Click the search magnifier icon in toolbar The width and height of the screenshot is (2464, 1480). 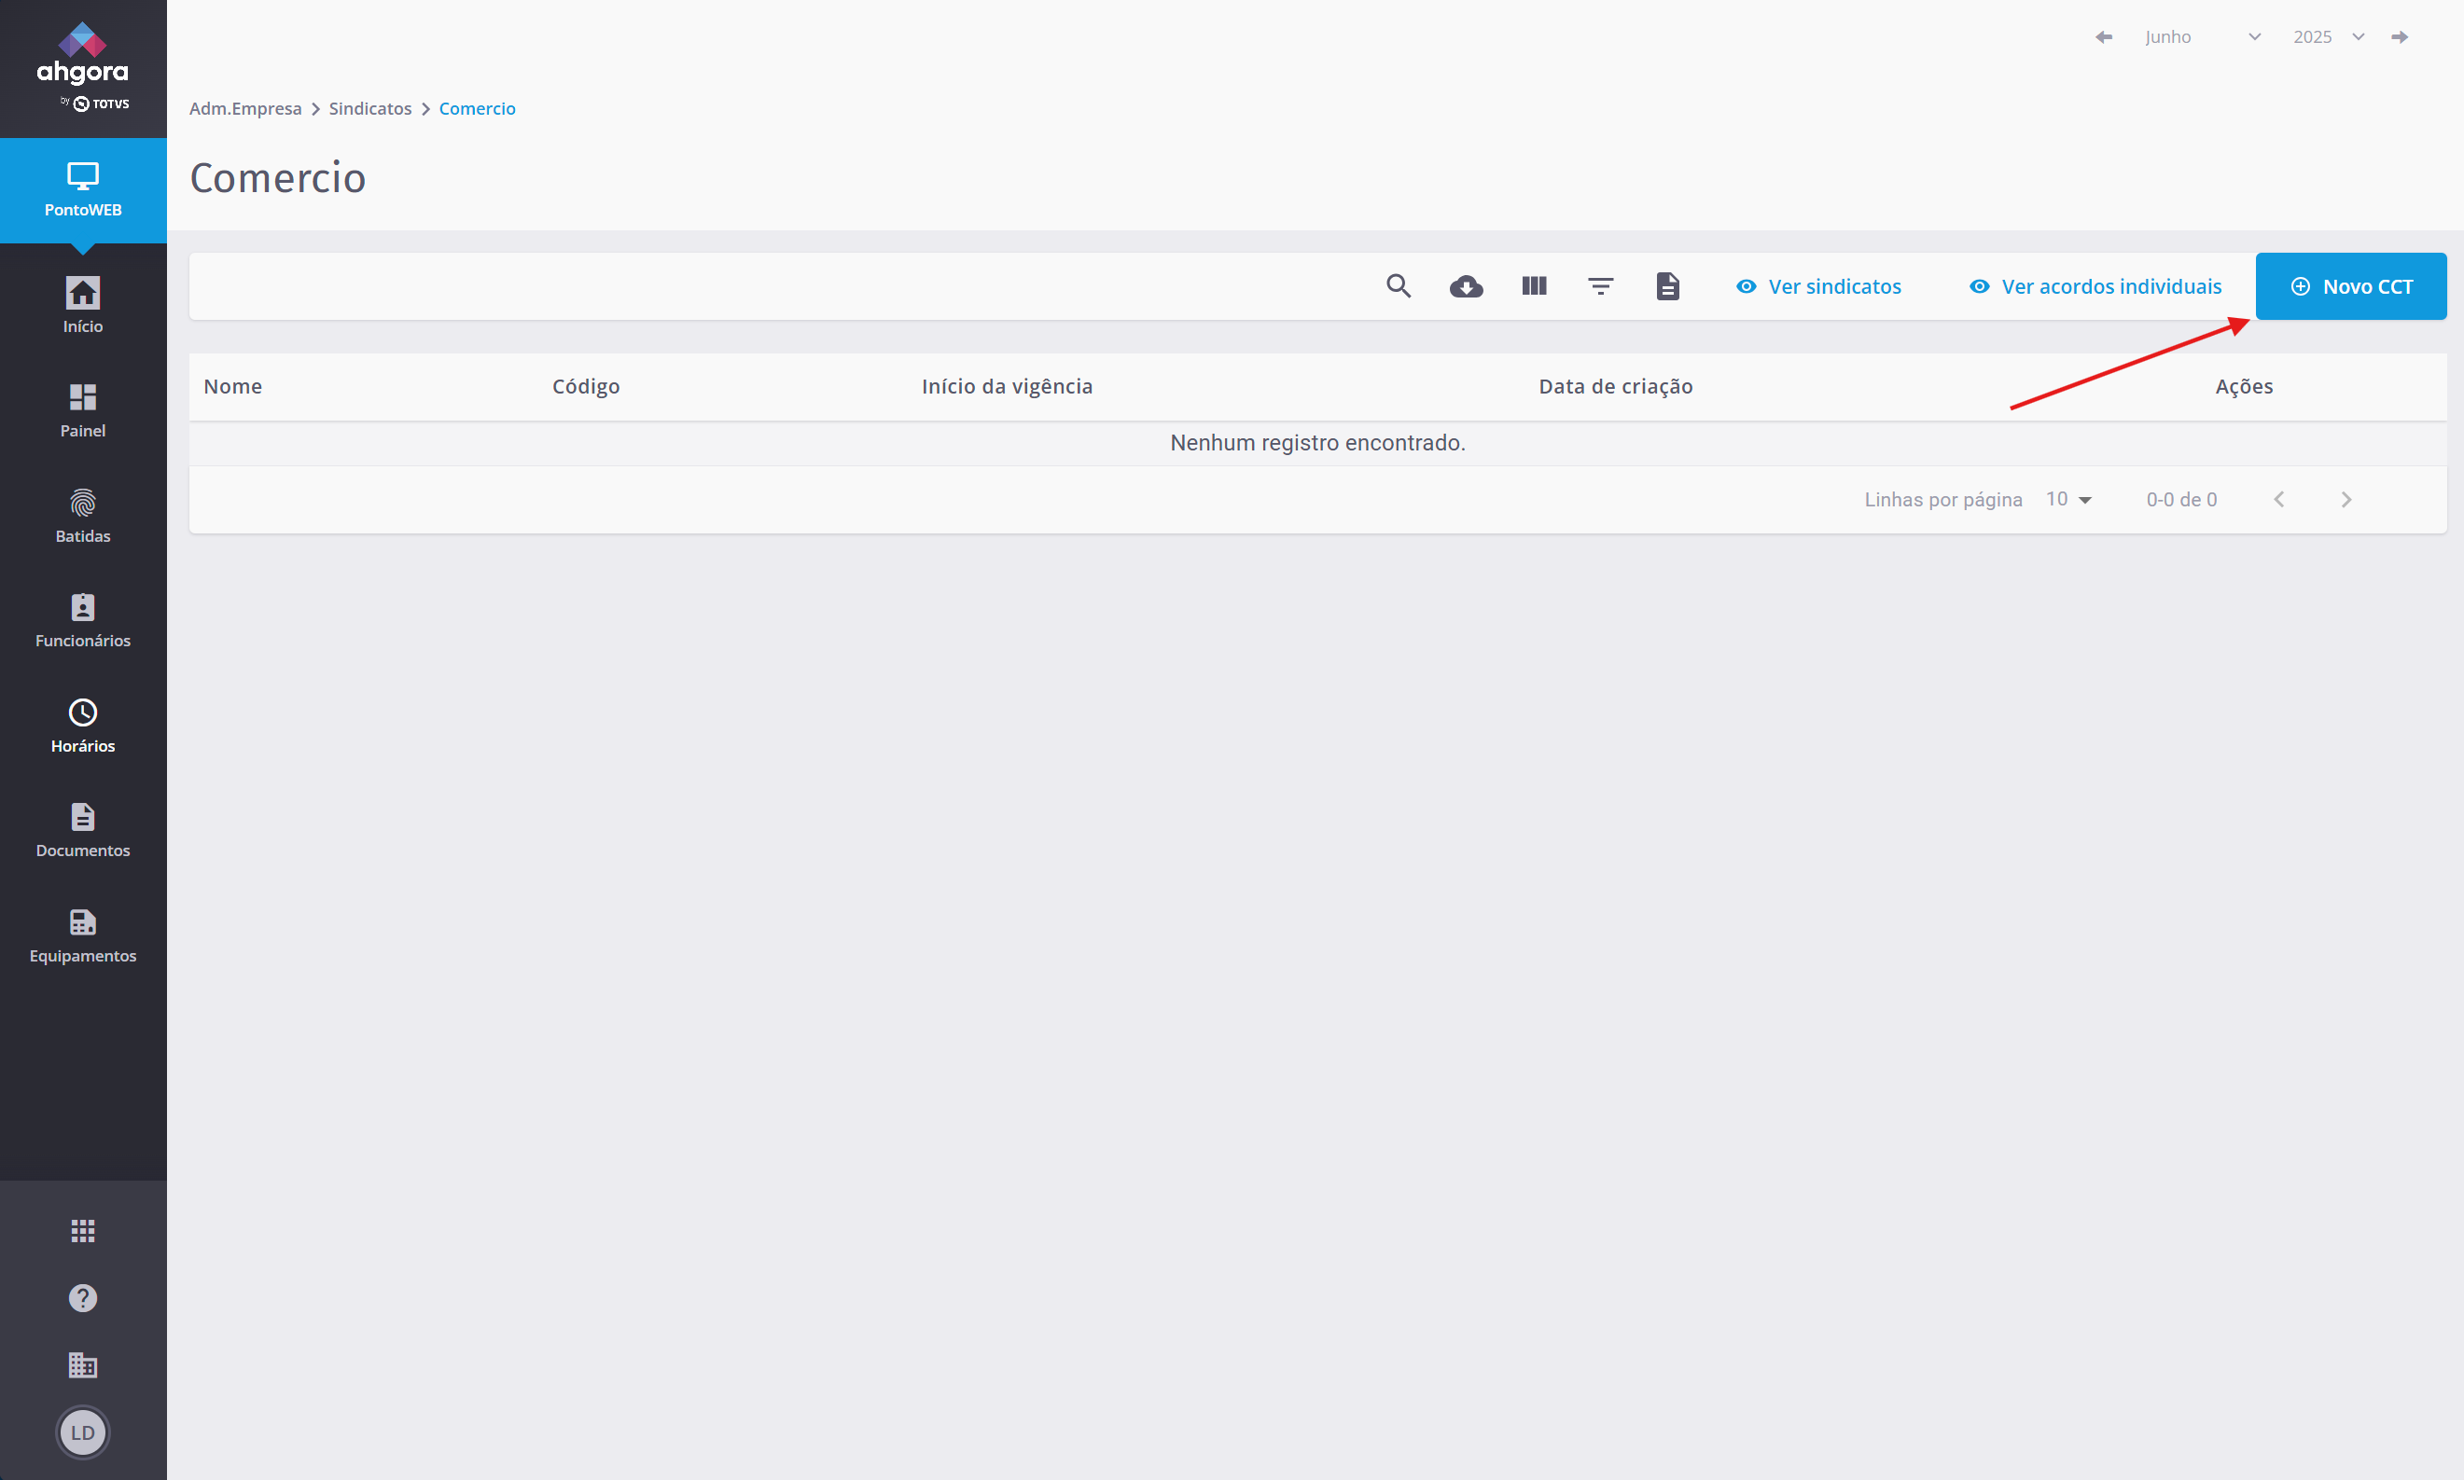click(x=1399, y=286)
